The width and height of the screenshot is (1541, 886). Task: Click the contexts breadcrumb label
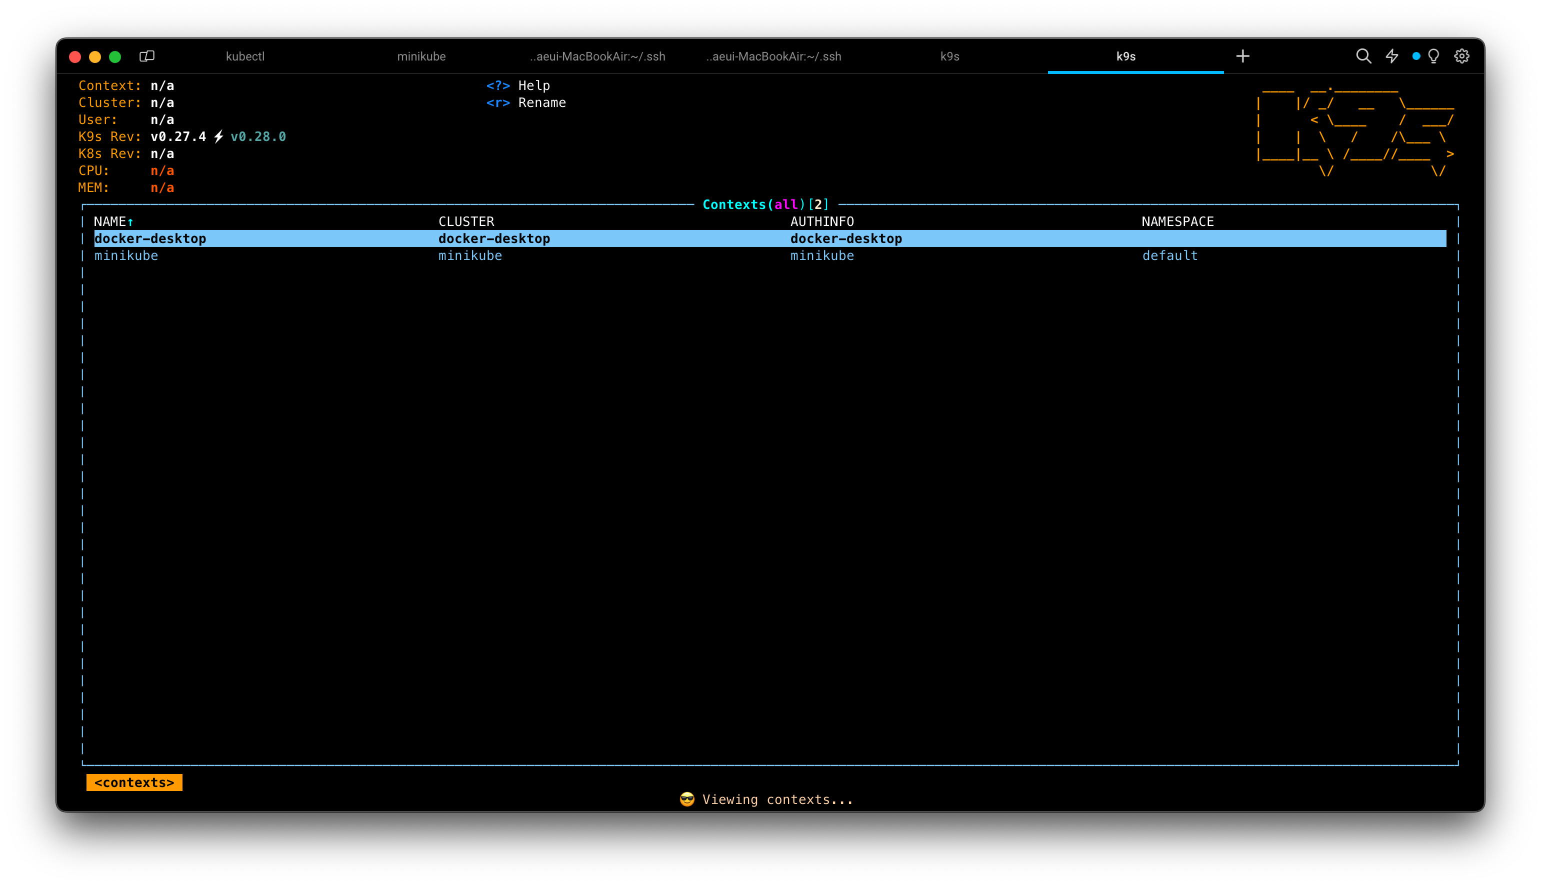[x=134, y=782]
